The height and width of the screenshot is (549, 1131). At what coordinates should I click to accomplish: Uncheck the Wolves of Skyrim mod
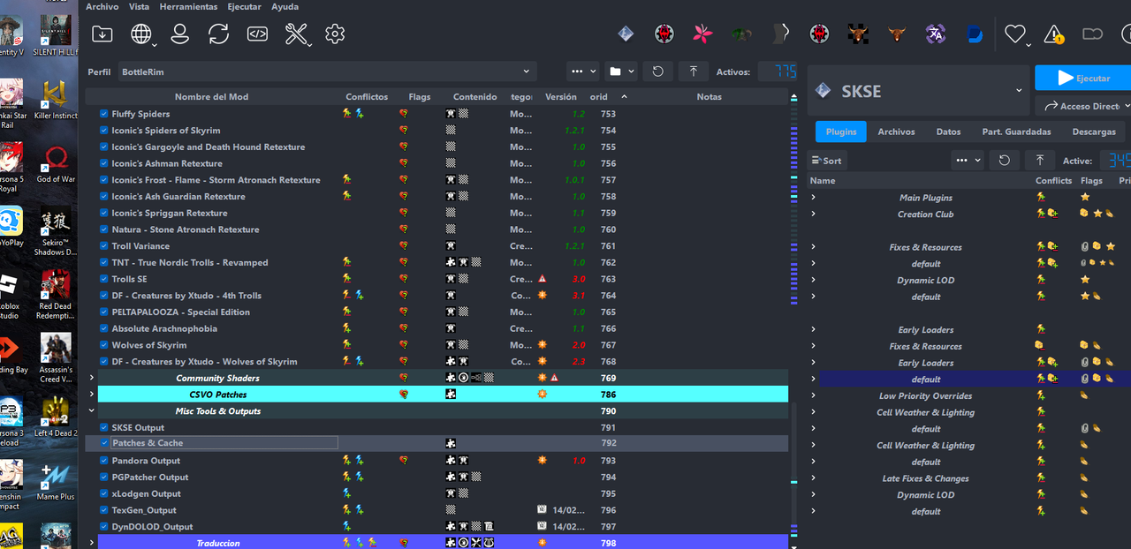tap(104, 345)
